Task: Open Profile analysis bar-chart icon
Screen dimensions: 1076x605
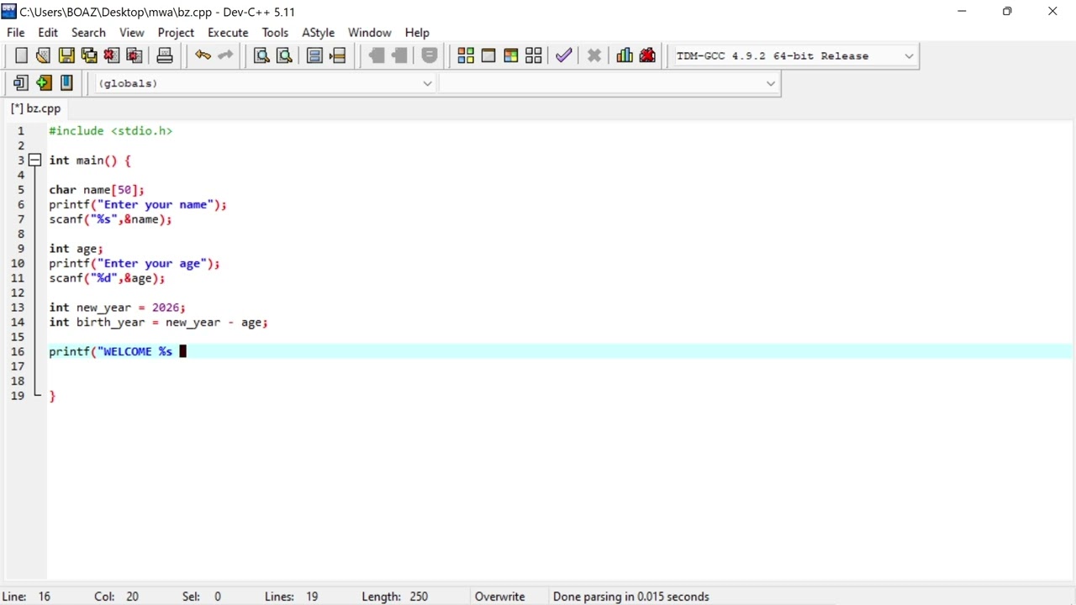Action: click(x=625, y=55)
